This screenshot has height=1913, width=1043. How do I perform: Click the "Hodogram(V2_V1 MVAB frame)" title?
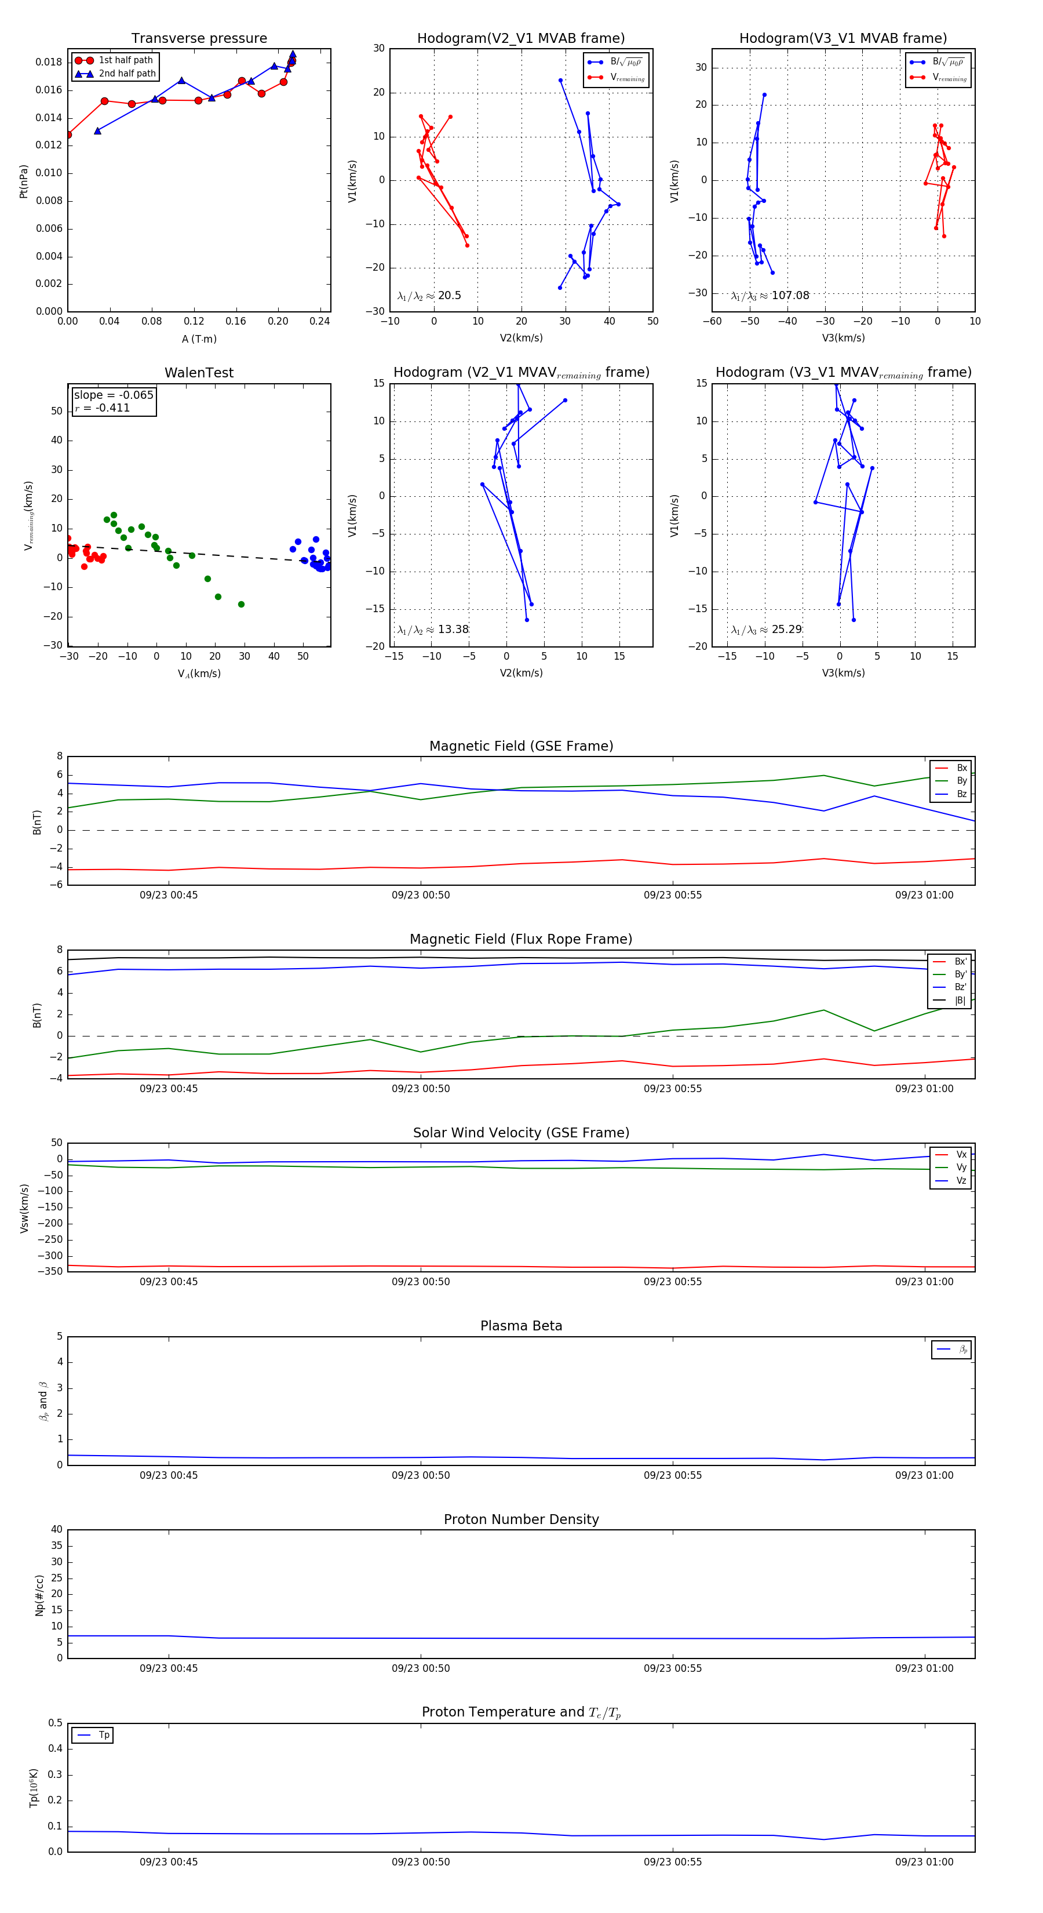pos(521,38)
